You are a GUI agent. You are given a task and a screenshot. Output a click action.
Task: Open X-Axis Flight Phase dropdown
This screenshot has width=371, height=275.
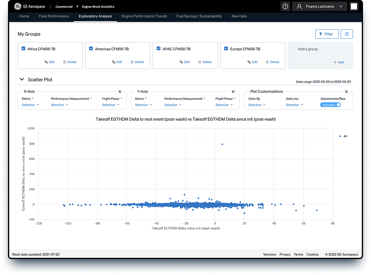pyautogui.click(x=111, y=105)
